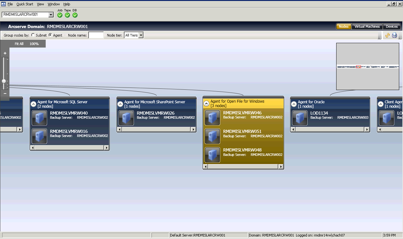Open the Quick Start menu

click(x=25, y=4)
